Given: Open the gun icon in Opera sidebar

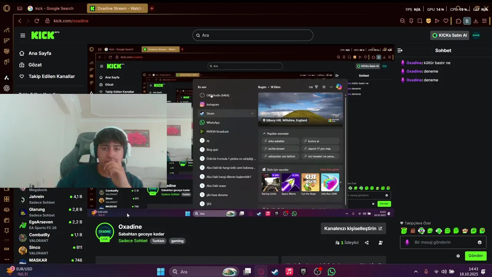Looking at the screenshot, I should coord(7,41).
